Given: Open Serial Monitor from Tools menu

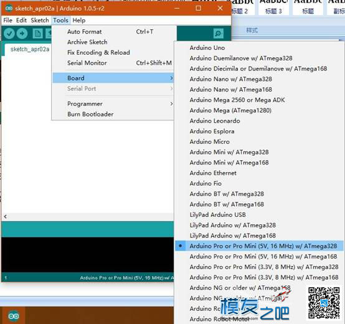Looking at the screenshot, I should pos(114,63).
